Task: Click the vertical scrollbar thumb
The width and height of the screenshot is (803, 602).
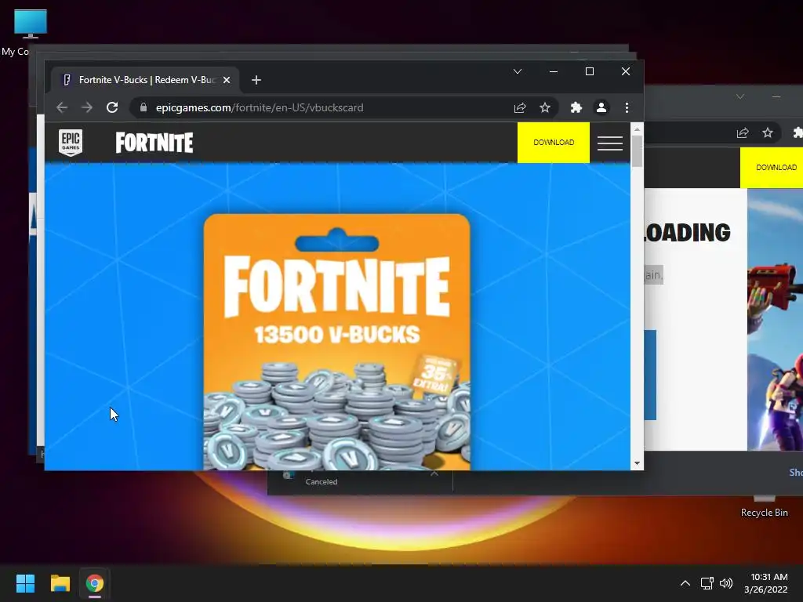Action: (x=637, y=151)
